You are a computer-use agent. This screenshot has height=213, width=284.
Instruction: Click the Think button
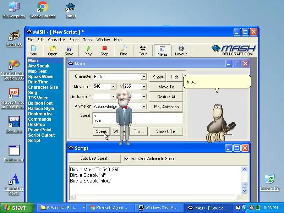coord(138,131)
